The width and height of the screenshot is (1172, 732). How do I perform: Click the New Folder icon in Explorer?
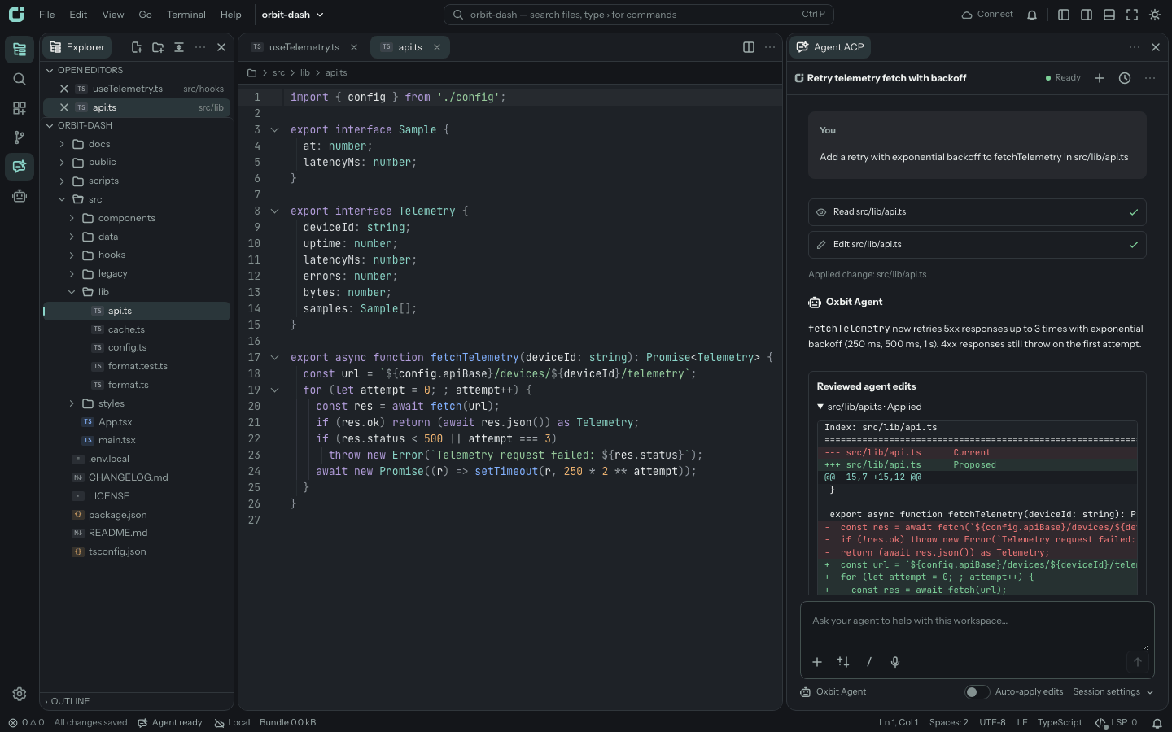[x=158, y=47]
